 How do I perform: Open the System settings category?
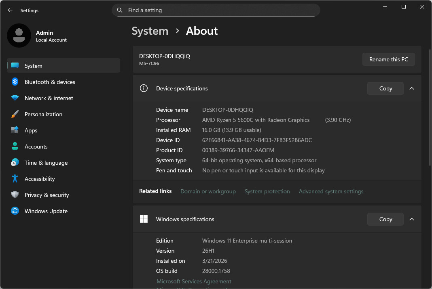(64, 65)
